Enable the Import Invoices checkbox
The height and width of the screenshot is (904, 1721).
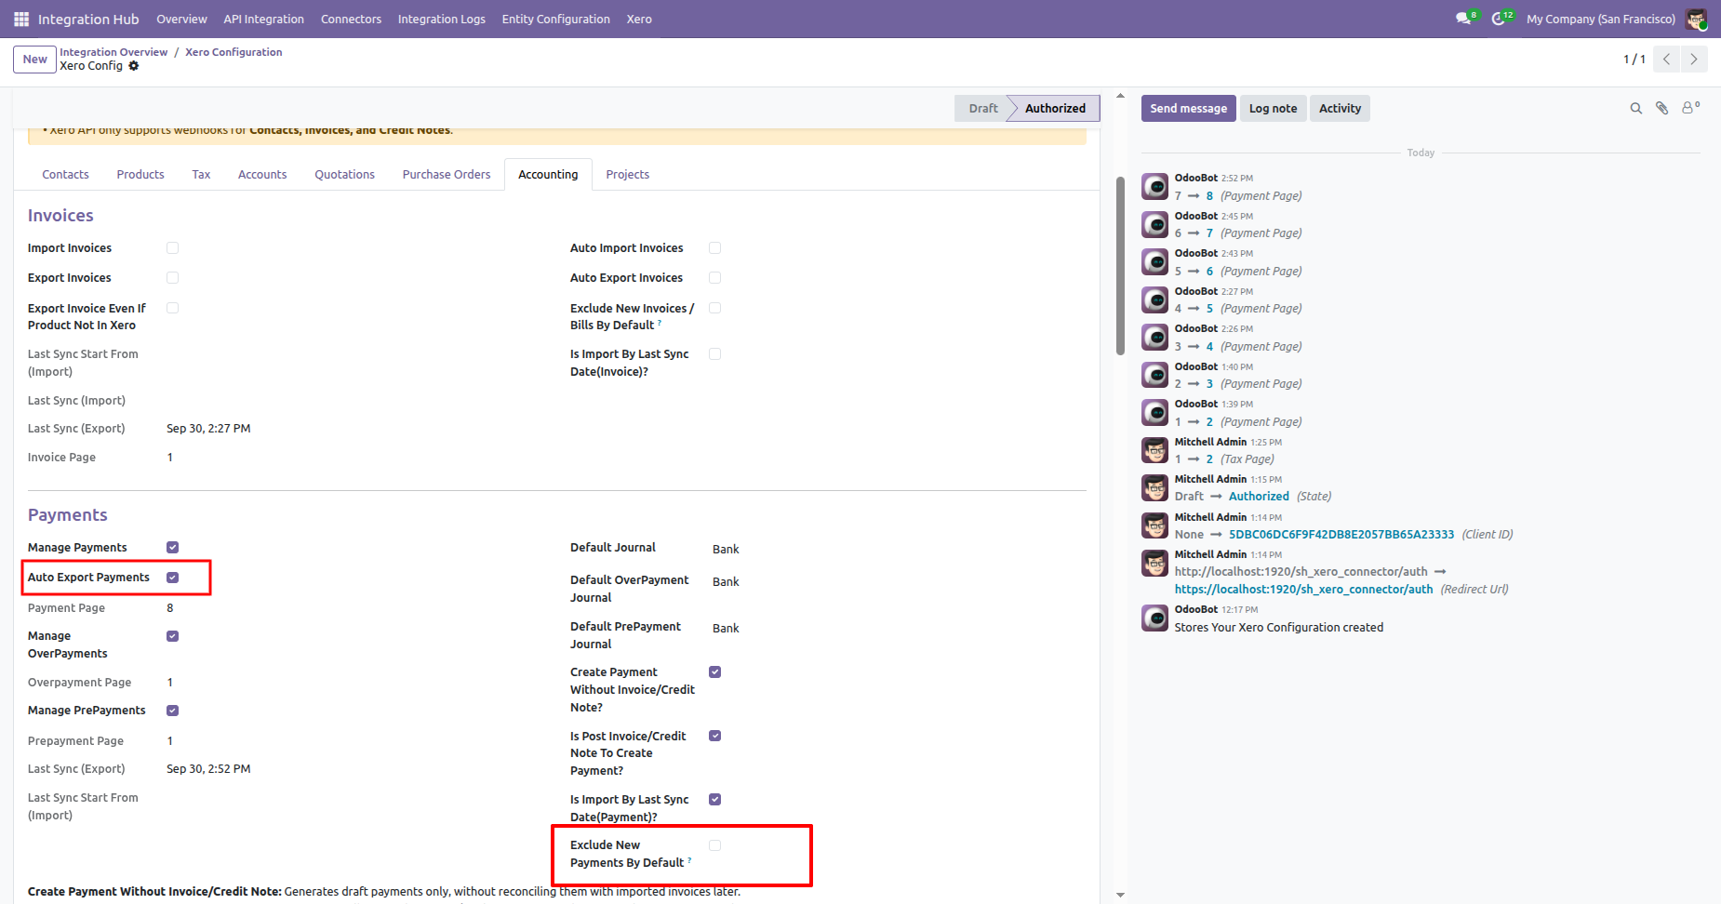[172, 248]
